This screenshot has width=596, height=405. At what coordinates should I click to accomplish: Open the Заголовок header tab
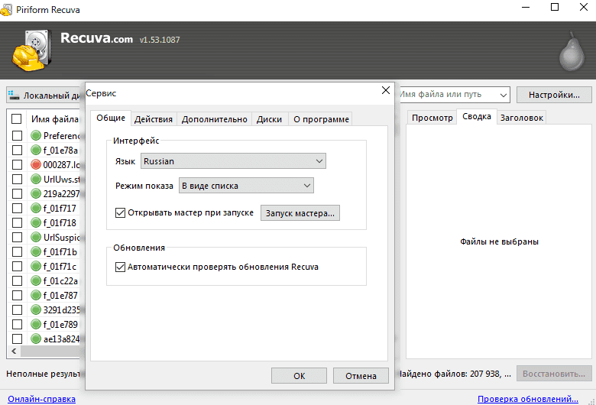[521, 118]
